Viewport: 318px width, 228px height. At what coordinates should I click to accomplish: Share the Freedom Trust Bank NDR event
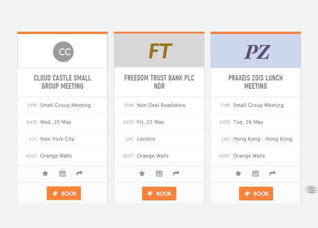click(x=176, y=173)
